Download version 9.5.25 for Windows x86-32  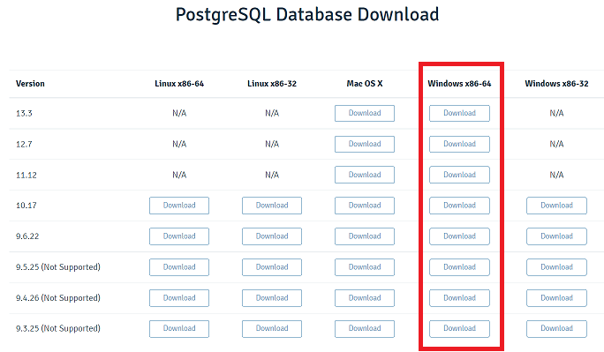[x=556, y=267]
